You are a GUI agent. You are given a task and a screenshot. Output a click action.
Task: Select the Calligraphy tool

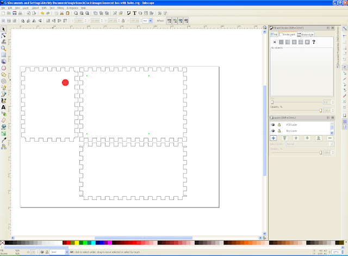(x=4, y=101)
